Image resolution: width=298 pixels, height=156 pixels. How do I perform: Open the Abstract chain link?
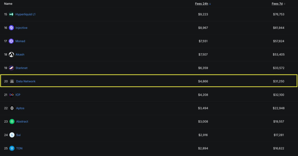tap(22, 122)
